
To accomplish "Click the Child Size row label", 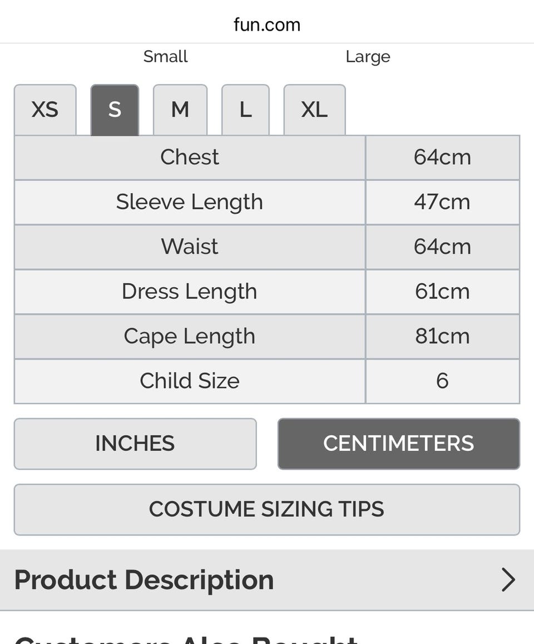I will (x=190, y=381).
